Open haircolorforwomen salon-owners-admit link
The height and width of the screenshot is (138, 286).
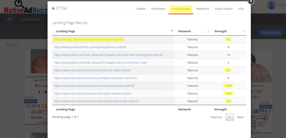point(93,93)
